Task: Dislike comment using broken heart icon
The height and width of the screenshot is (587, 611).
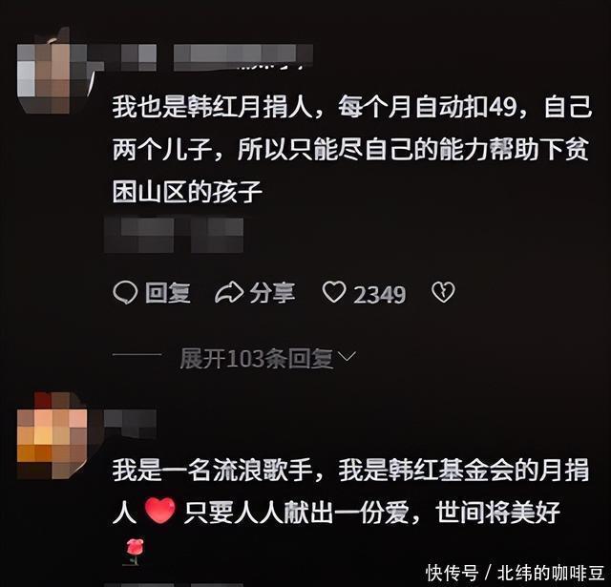Action: click(443, 292)
